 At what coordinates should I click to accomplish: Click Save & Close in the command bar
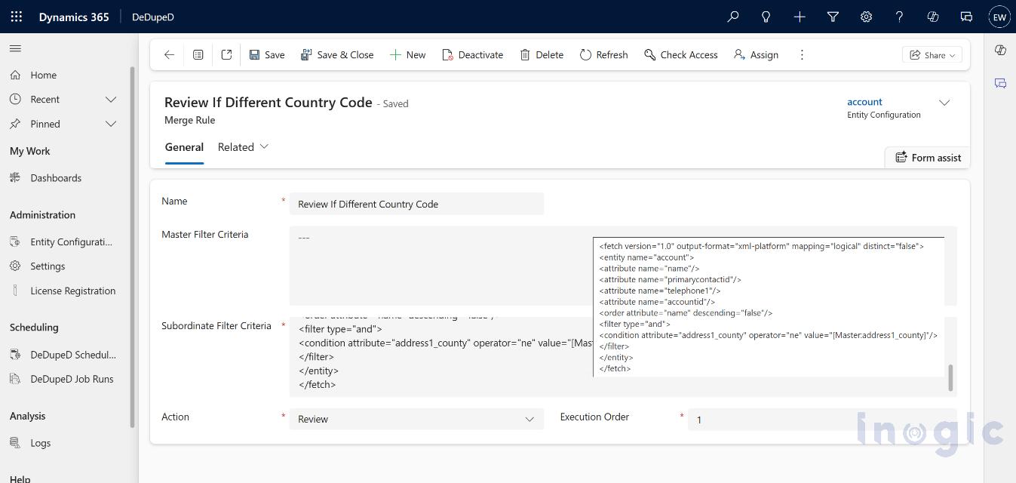(x=337, y=54)
